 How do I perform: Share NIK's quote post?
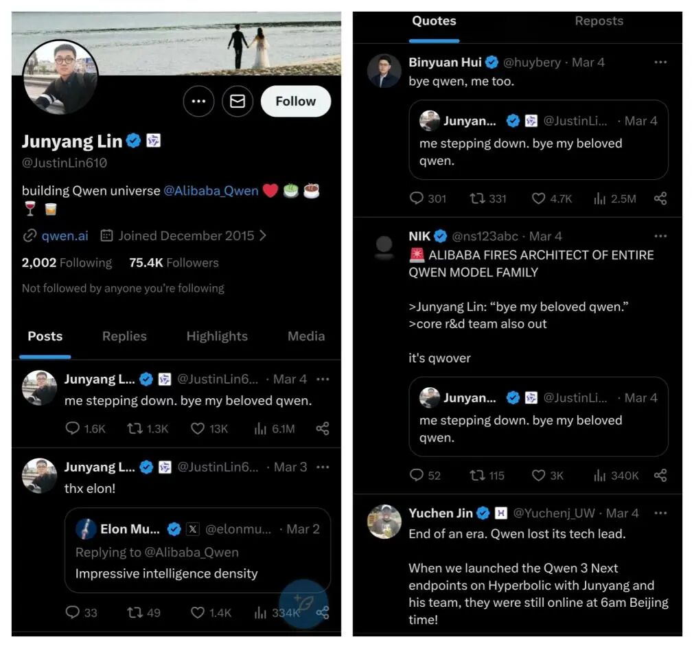point(660,475)
